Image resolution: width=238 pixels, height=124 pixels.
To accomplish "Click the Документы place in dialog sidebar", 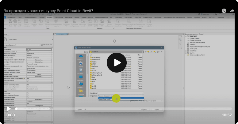I will click(81, 71).
